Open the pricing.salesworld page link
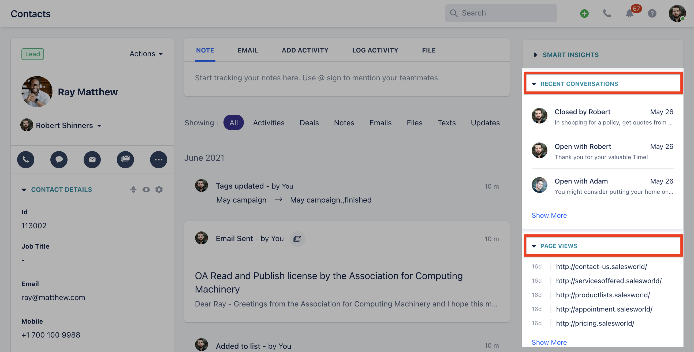Screen dimensions: 694x352 [x=595, y=323]
